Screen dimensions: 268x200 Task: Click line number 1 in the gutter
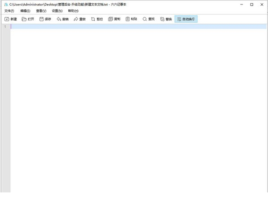pyautogui.click(x=5, y=26)
